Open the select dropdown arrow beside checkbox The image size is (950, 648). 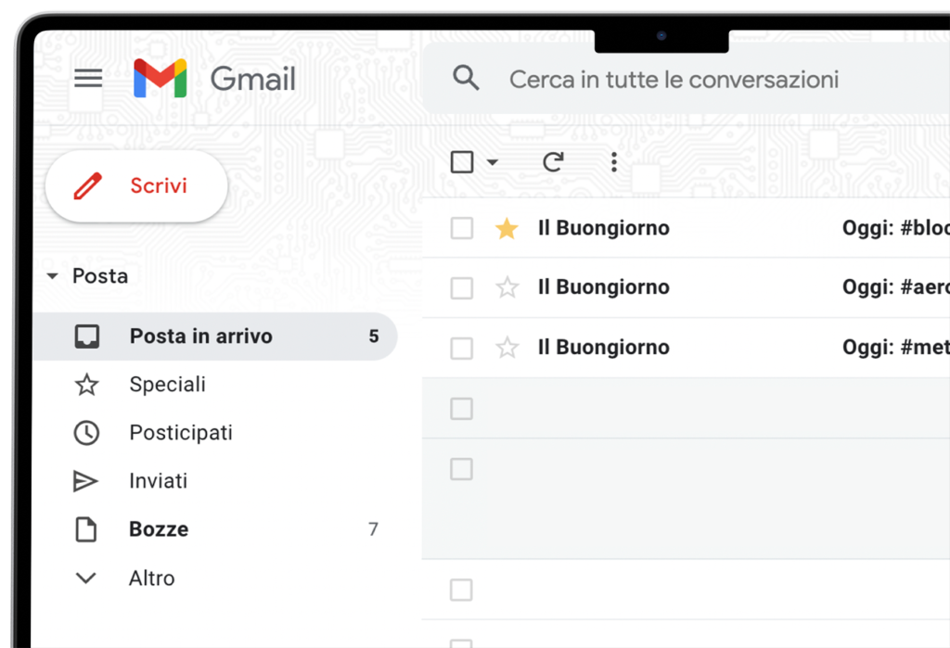492,161
